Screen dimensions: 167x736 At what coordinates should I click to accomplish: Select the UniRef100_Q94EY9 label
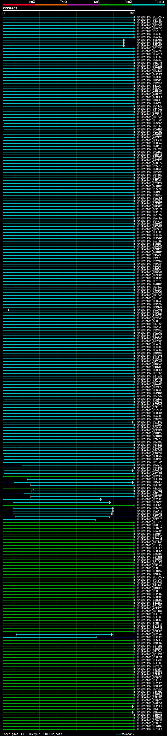150,51
